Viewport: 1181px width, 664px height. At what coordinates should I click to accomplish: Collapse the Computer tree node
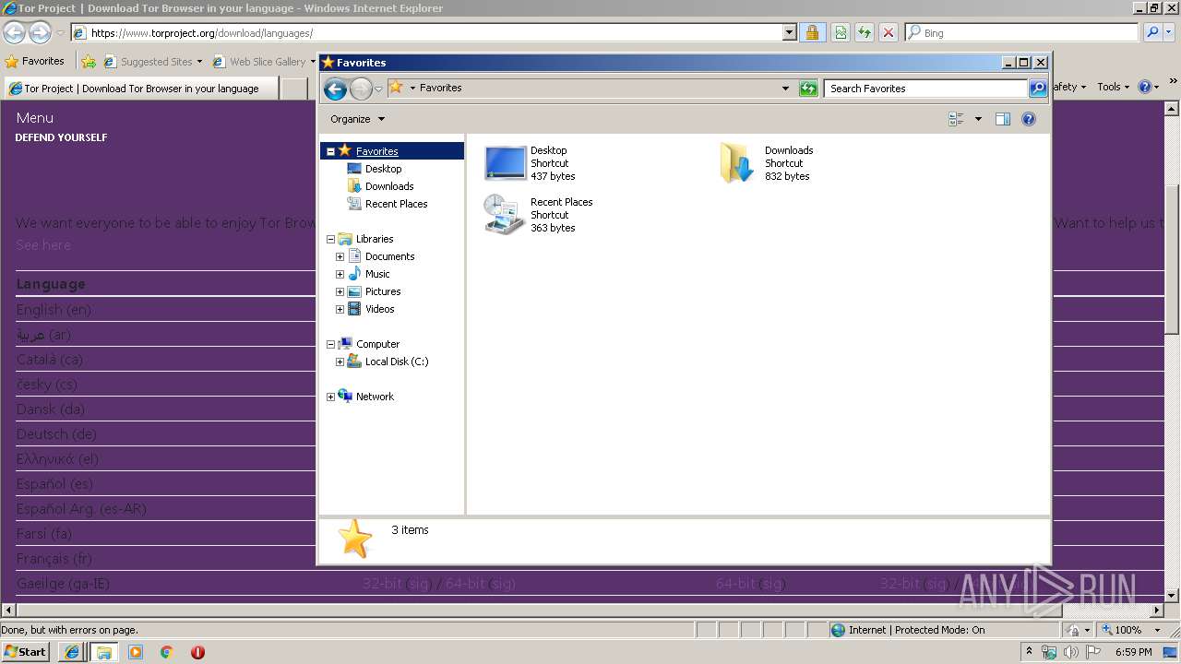pos(330,344)
